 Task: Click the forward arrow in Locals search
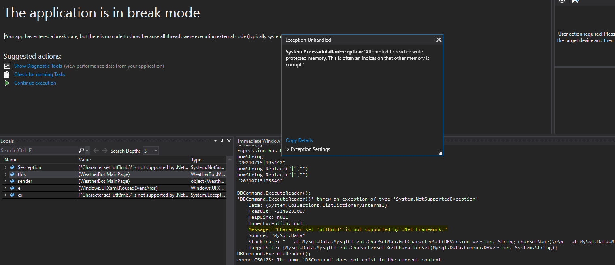[105, 151]
